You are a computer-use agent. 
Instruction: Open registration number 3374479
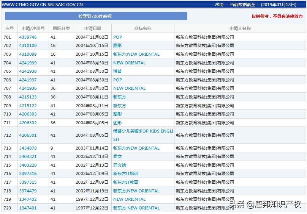click(x=28, y=191)
